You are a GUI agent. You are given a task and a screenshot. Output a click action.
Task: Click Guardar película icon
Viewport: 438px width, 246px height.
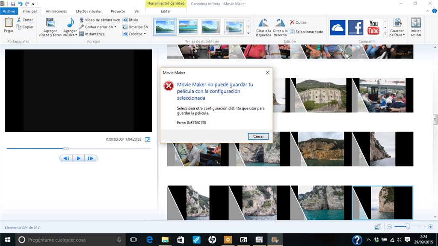click(x=397, y=23)
